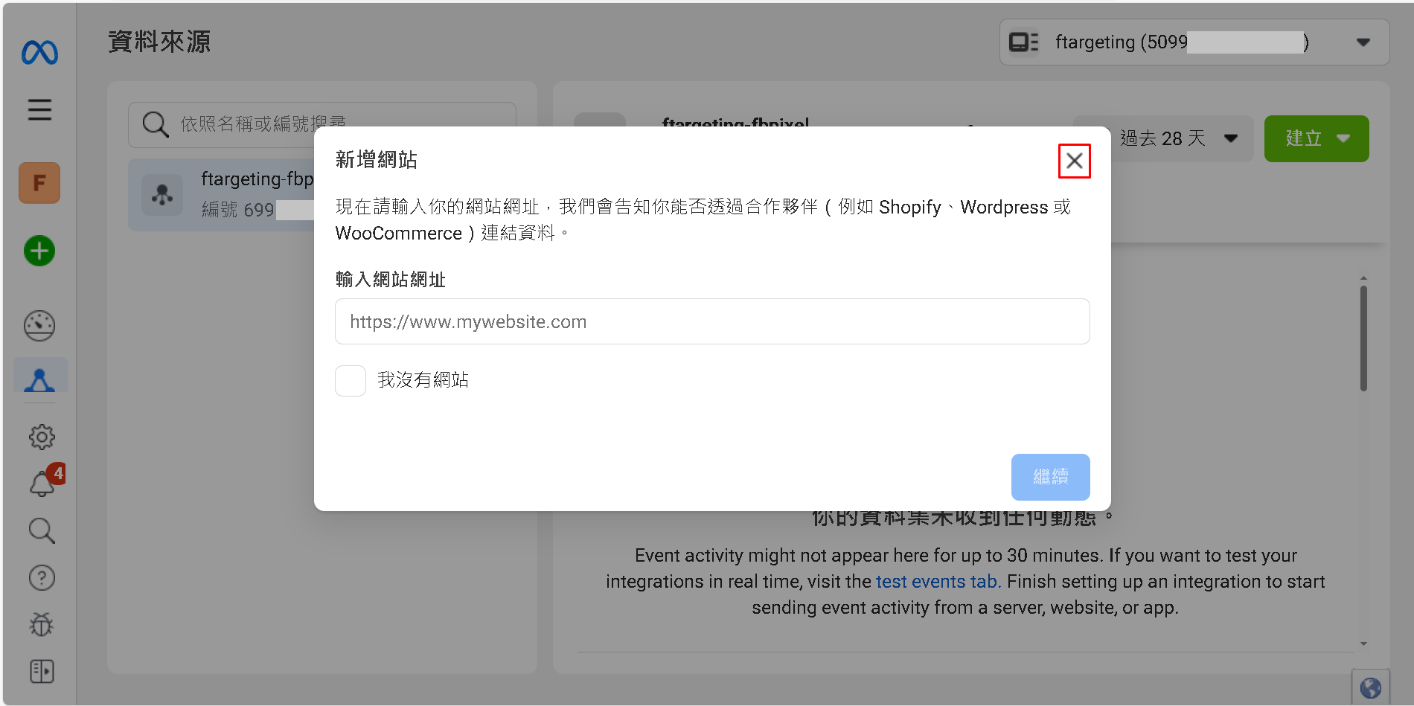
Task: Click the ftargeting-fbpixel header title
Action: click(735, 121)
